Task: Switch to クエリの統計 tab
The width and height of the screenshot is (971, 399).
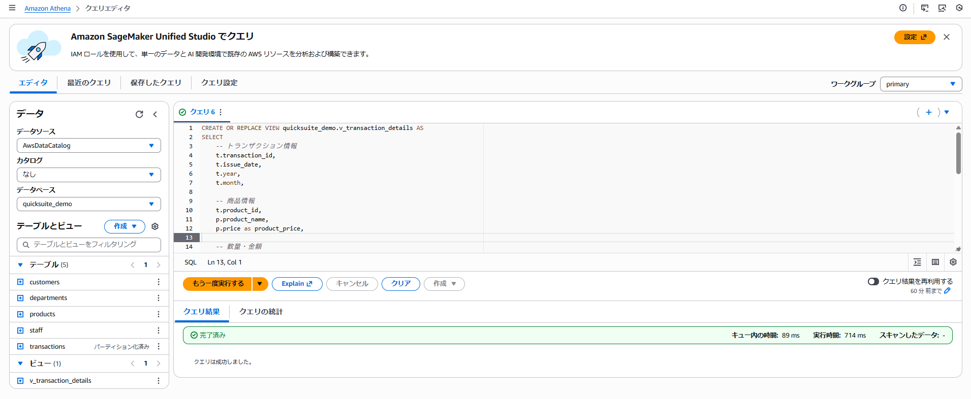Action: point(261,312)
